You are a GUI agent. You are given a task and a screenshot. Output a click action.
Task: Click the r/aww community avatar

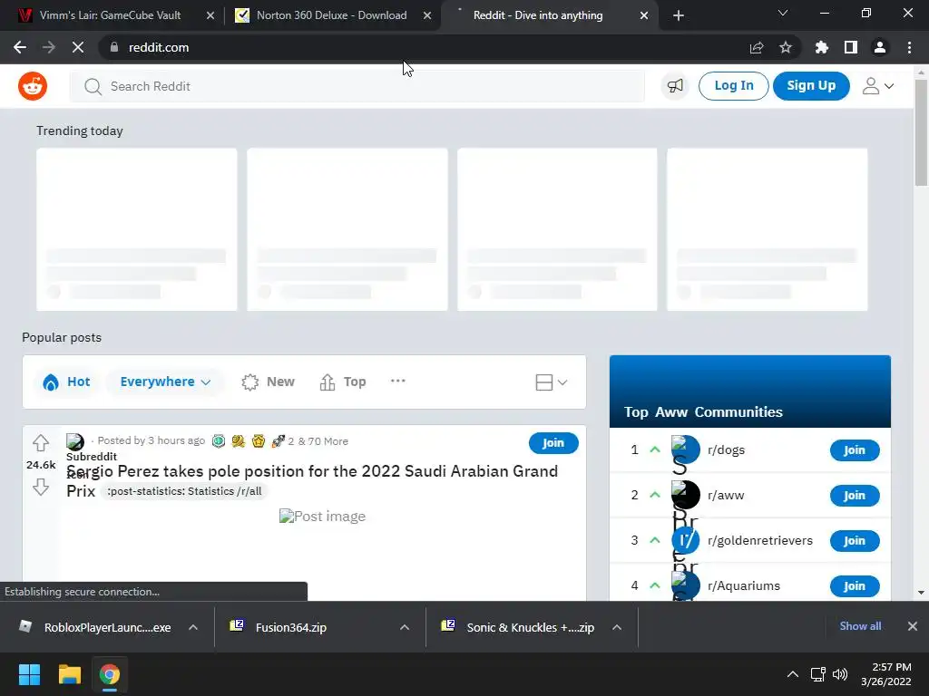click(x=686, y=496)
